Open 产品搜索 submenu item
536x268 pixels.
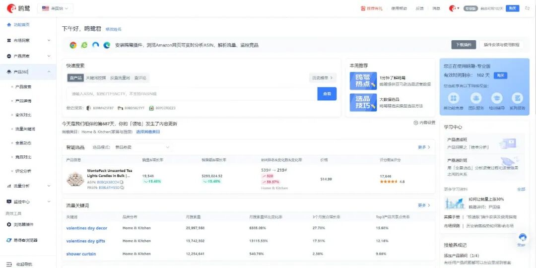click(x=23, y=87)
